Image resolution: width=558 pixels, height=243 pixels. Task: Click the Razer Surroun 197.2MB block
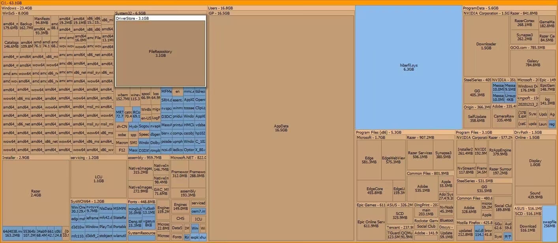[500, 171]
